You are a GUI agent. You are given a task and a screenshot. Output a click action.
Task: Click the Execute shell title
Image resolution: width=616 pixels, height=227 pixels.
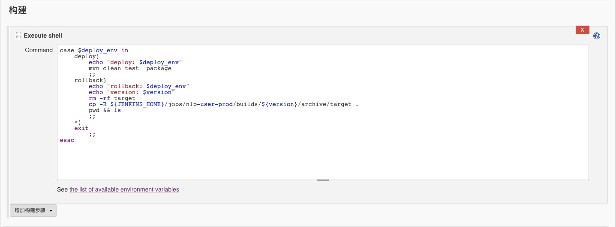[x=43, y=35]
